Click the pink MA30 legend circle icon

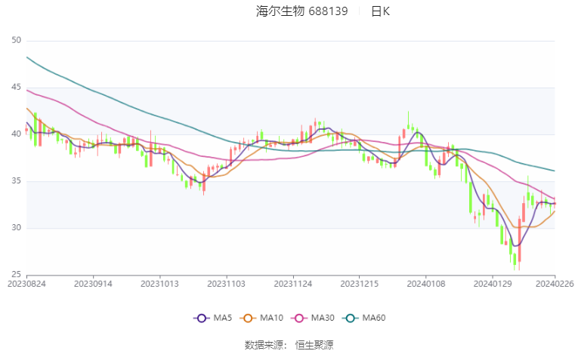coord(299,319)
